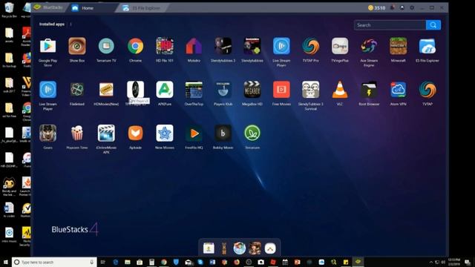Launch the VLC app
Viewport: 475px width, 267px height.
(x=340, y=90)
